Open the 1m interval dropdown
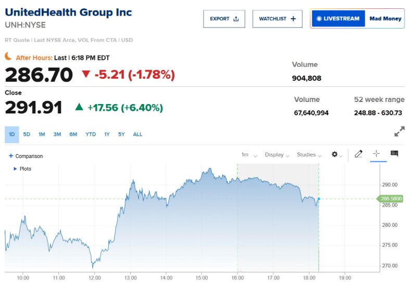406x282 pixels. pyautogui.click(x=247, y=155)
